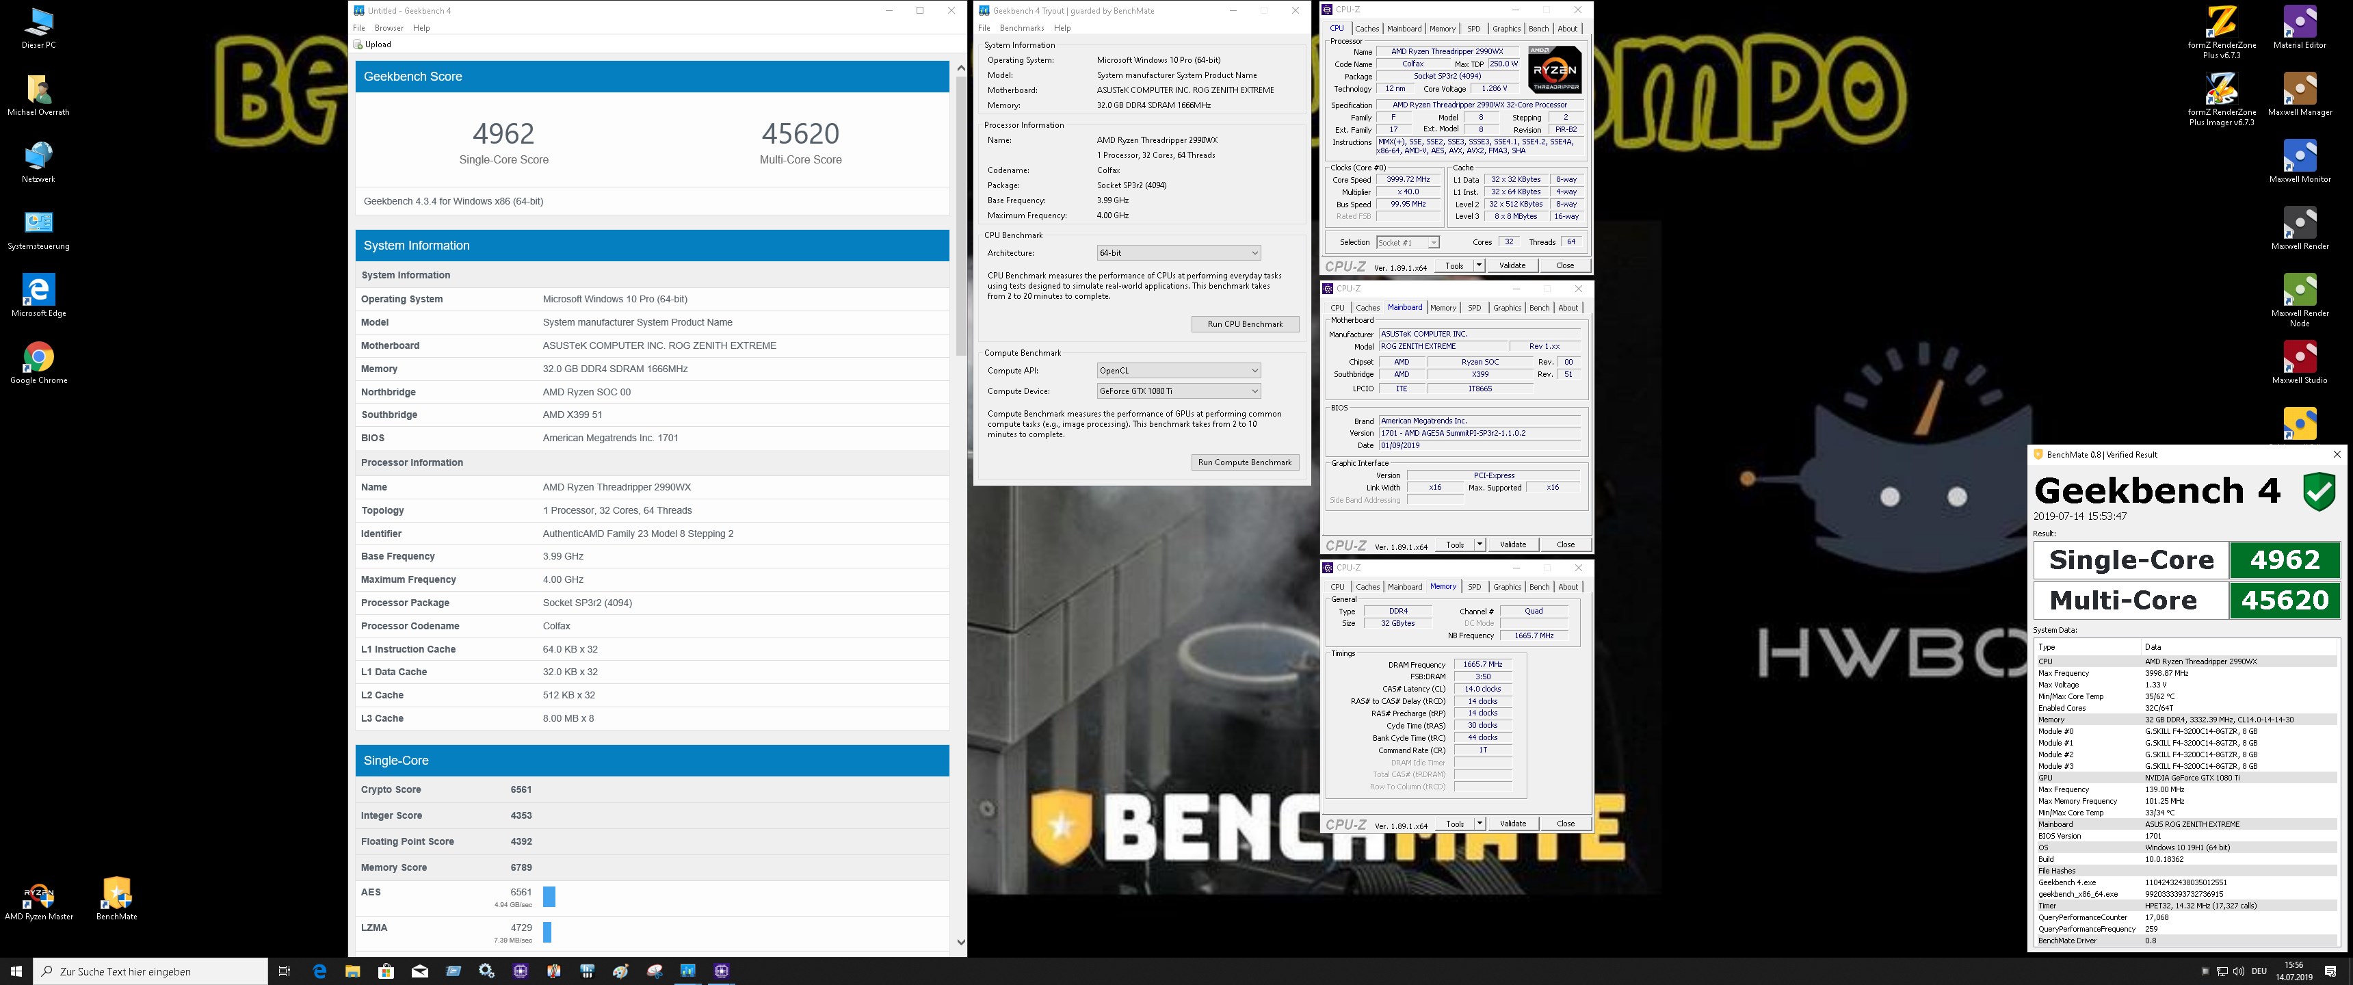Viewport: 2353px width, 985px height.
Task: Click the Geekbench results scrollbar up arrow
Action: pyautogui.click(x=960, y=68)
